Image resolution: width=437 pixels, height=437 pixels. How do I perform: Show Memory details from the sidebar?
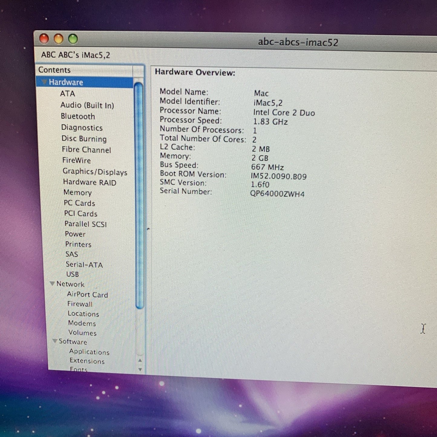[77, 193]
